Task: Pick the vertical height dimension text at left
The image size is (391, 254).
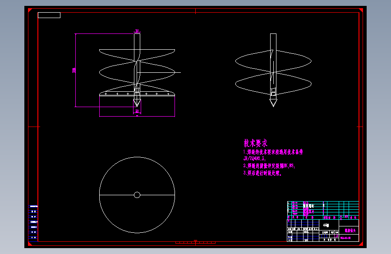Action: point(74,70)
